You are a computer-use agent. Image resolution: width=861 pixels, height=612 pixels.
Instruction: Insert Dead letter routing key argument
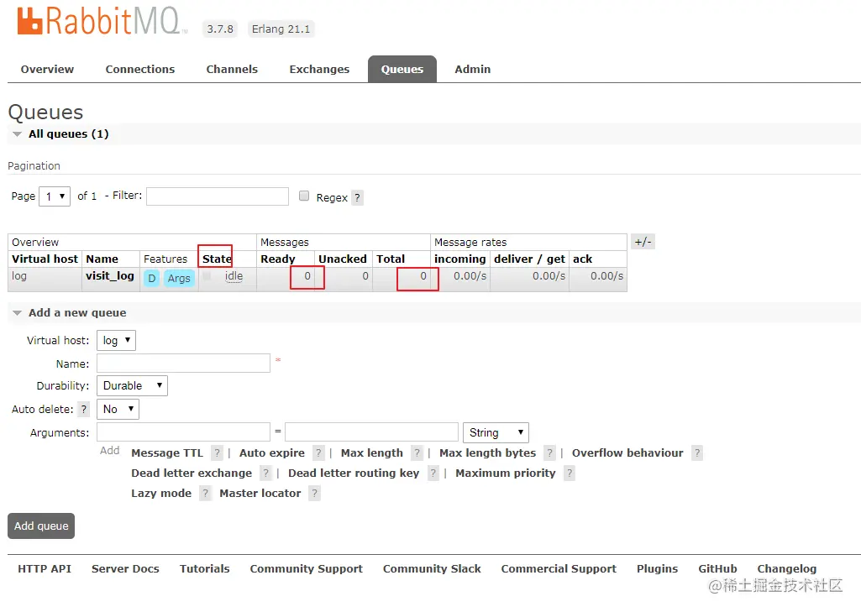pyautogui.click(x=354, y=473)
